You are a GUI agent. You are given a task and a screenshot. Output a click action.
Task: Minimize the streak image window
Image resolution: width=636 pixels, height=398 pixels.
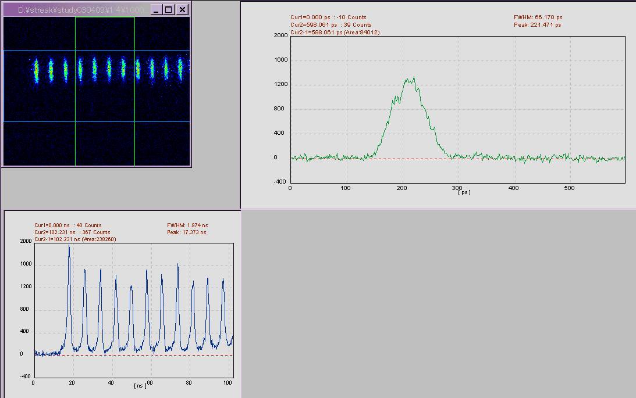[156, 10]
